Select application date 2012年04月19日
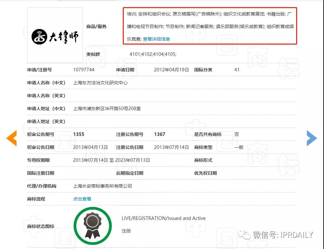 pos(171,70)
